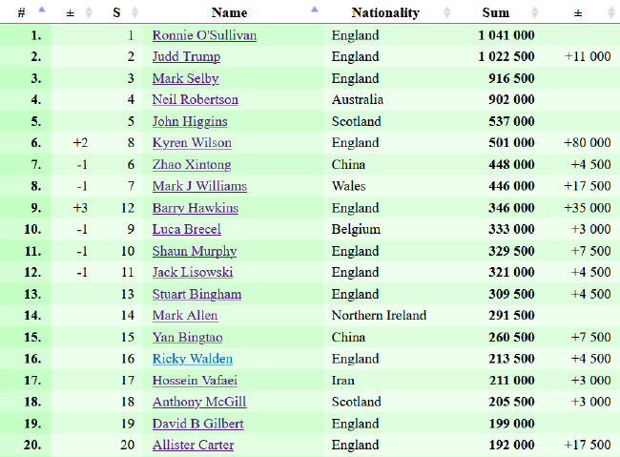This screenshot has width=620, height=457.
Task: Click sort arrows beside last ± column
Action: (610, 12)
